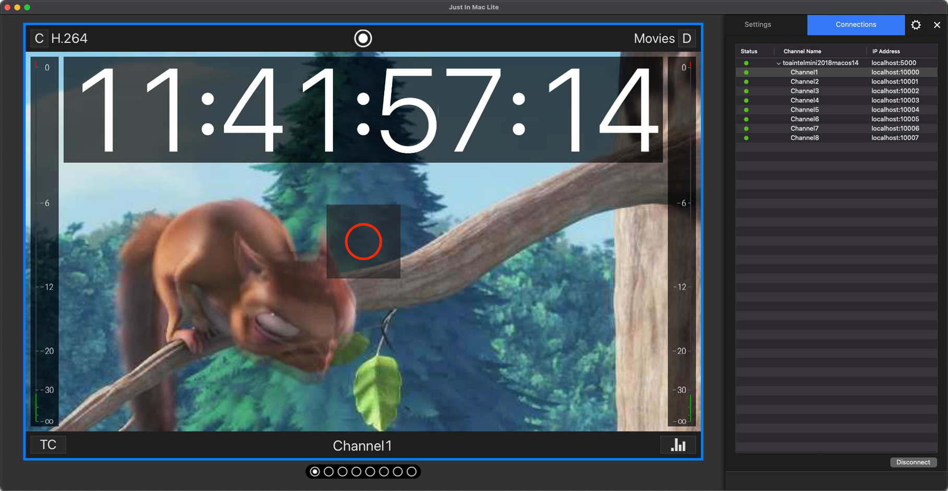Select the third channel page dot
Viewport: 948px width, 491px height.
tap(342, 472)
